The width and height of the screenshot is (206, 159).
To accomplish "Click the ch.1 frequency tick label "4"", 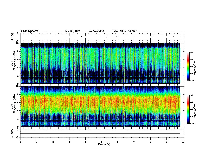I will click(18, 68).
